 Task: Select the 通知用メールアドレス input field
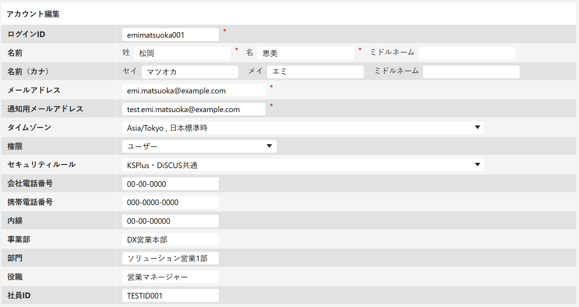[194, 109]
